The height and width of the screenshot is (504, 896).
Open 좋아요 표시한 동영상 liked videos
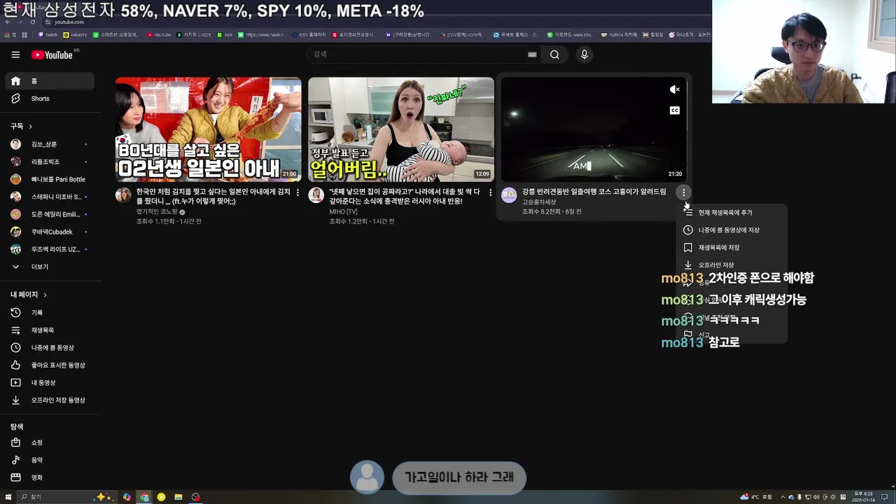click(49, 365)
